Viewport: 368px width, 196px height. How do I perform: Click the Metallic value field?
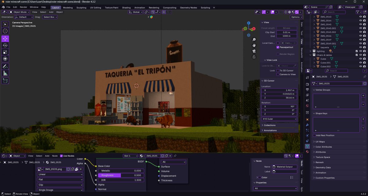pos(121,171)
